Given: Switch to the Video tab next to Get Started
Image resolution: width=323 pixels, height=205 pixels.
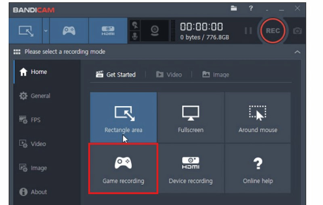Looking at the screenshot, I should [x=169, y=75].
